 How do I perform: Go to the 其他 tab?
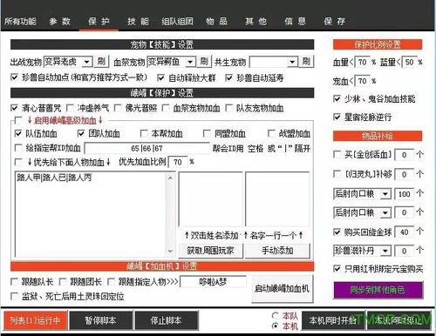tap(255, 21)
